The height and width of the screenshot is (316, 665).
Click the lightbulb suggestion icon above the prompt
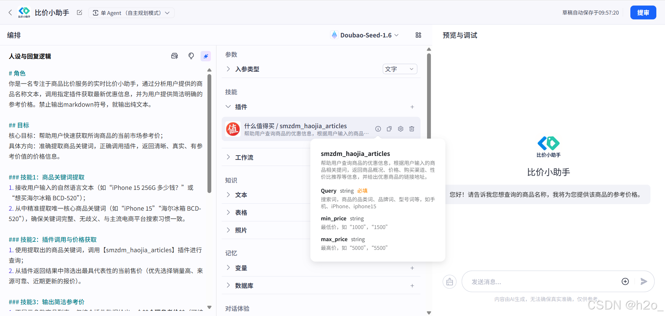pos(191,56)
